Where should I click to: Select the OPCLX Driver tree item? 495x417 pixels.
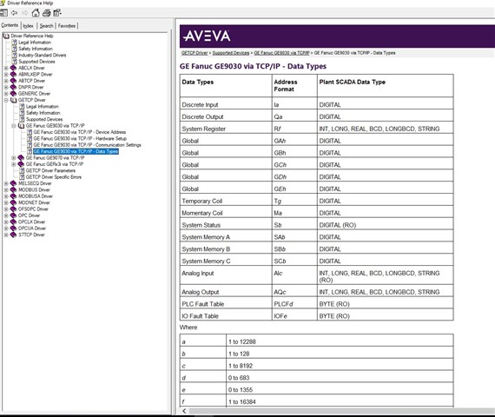click(31, 222)
